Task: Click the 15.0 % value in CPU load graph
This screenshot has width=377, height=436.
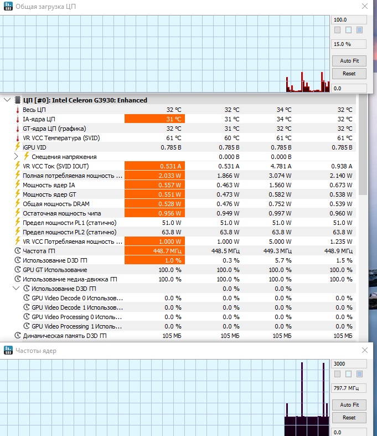Action: click(x=349, y=44)
